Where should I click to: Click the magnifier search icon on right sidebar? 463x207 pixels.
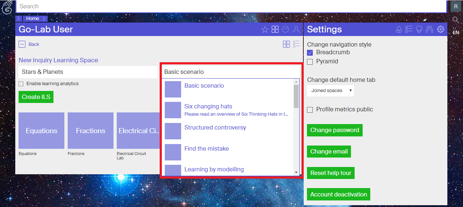[456, 20]
